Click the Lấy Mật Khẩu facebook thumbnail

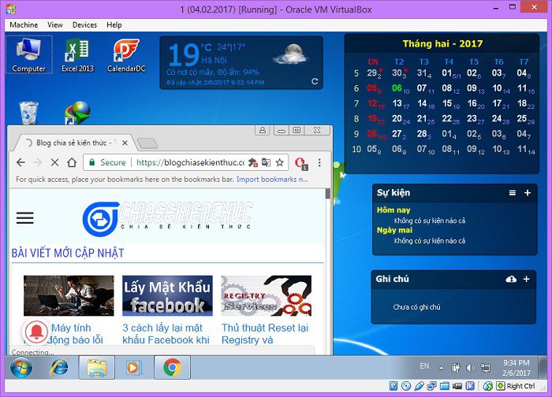coord(167,295)
